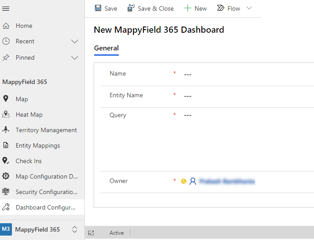Image resolution: width=314 pixels, height=240 pixels.
Task: Click the New button label
Action: (x=201, y=8)
